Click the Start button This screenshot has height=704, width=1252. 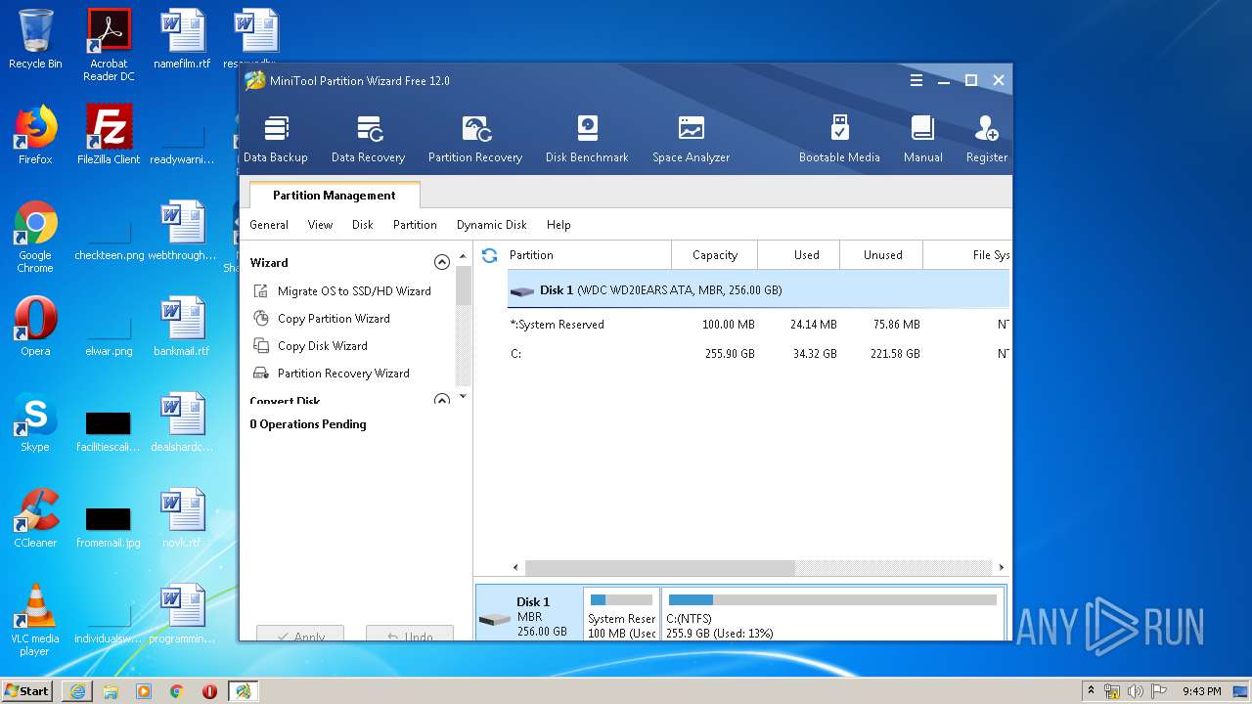(x=27, y=690)
